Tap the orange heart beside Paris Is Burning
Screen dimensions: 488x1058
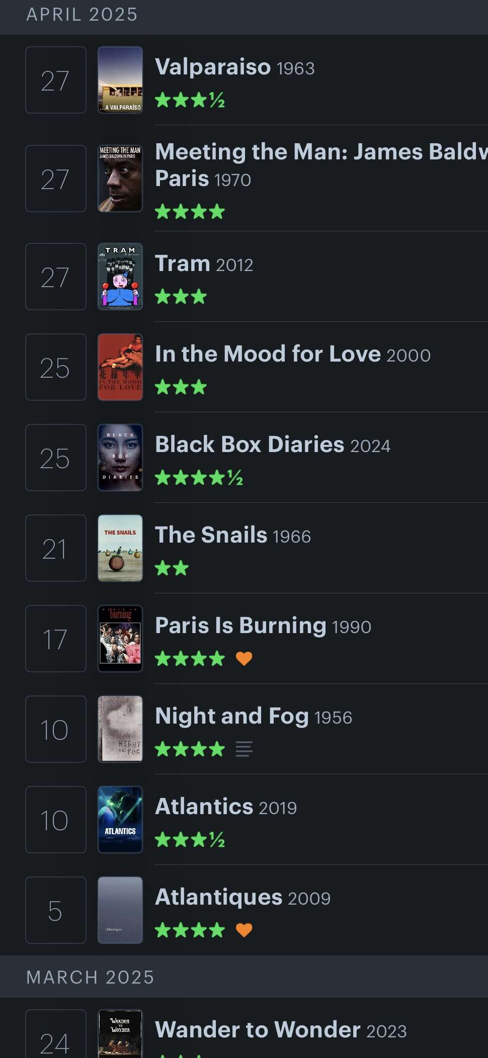(x=244, y=658)
